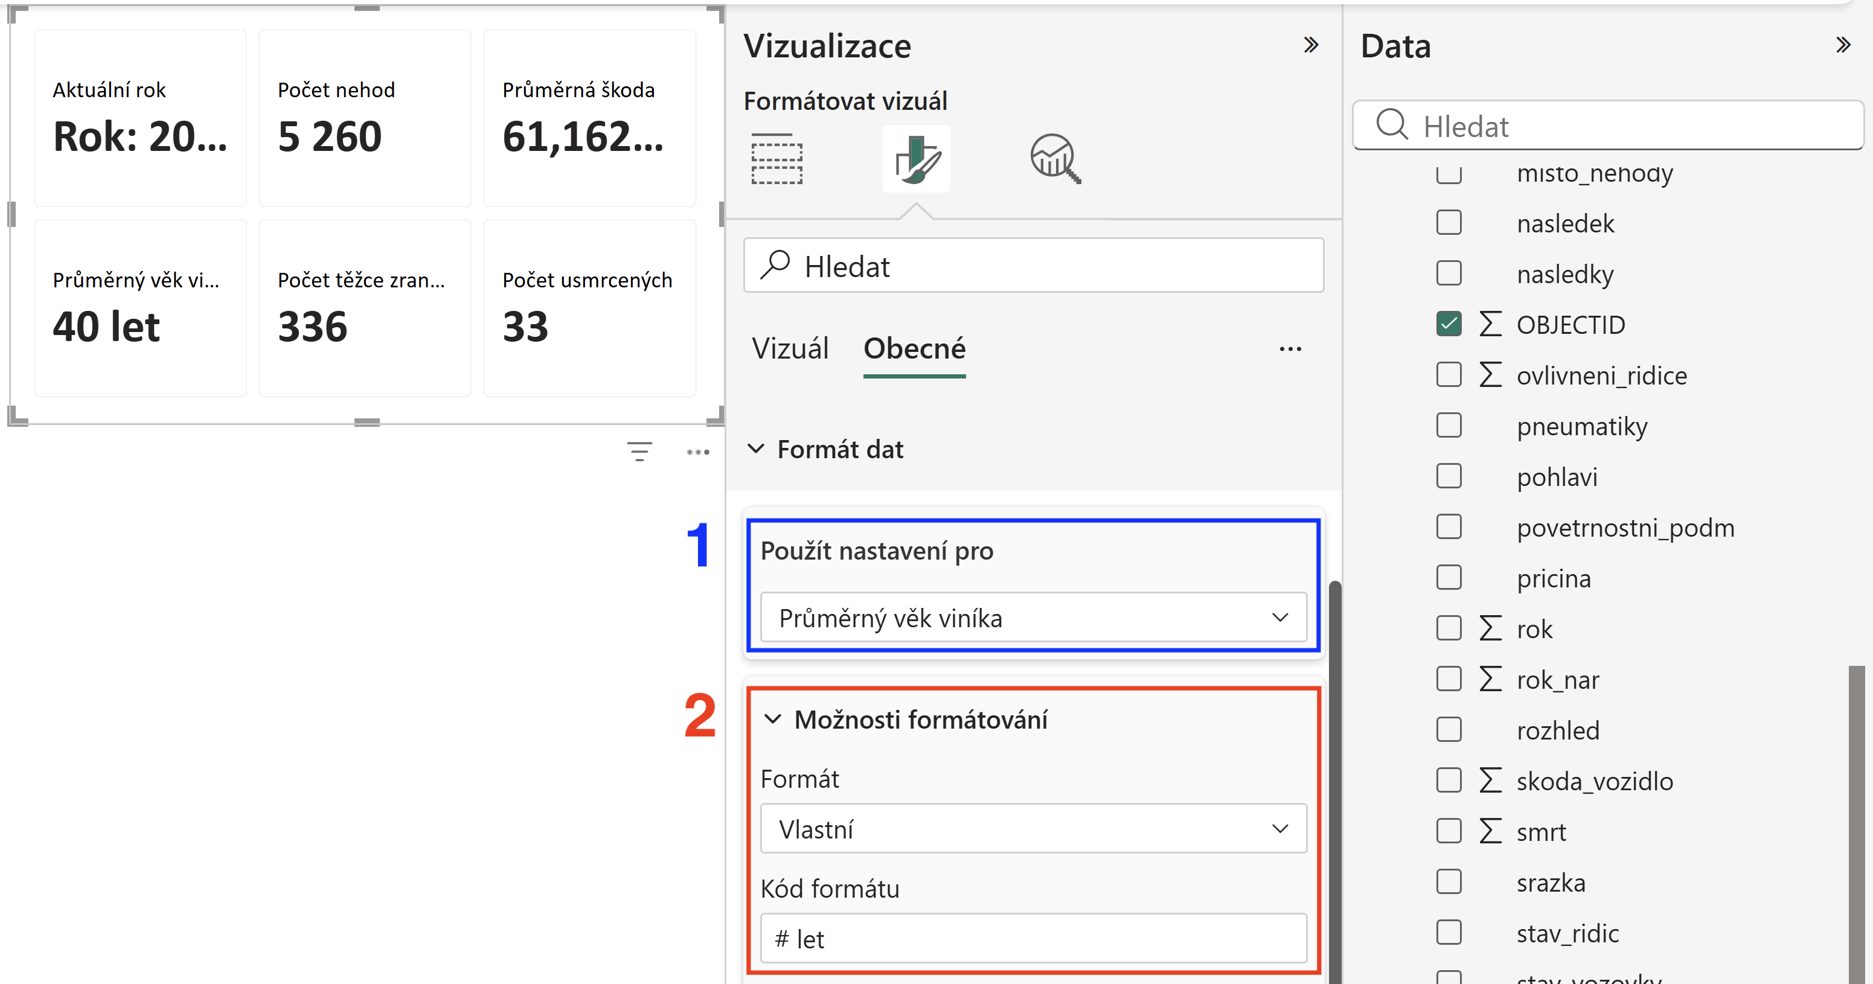1873x984 pixels.
Task: Tick the rok_nar field checkbox
Action: click(1449, 679)
